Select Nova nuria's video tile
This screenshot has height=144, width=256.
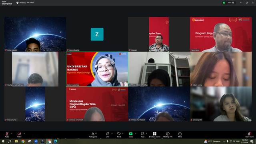(x=35, y=104)
